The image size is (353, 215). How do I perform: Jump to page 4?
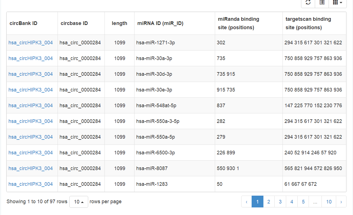click(292, 202)
